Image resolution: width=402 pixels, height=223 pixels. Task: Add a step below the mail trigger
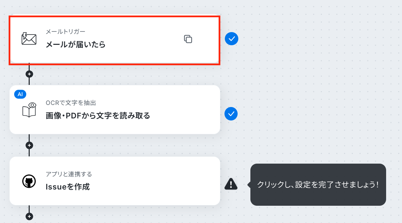pos(29,74)
